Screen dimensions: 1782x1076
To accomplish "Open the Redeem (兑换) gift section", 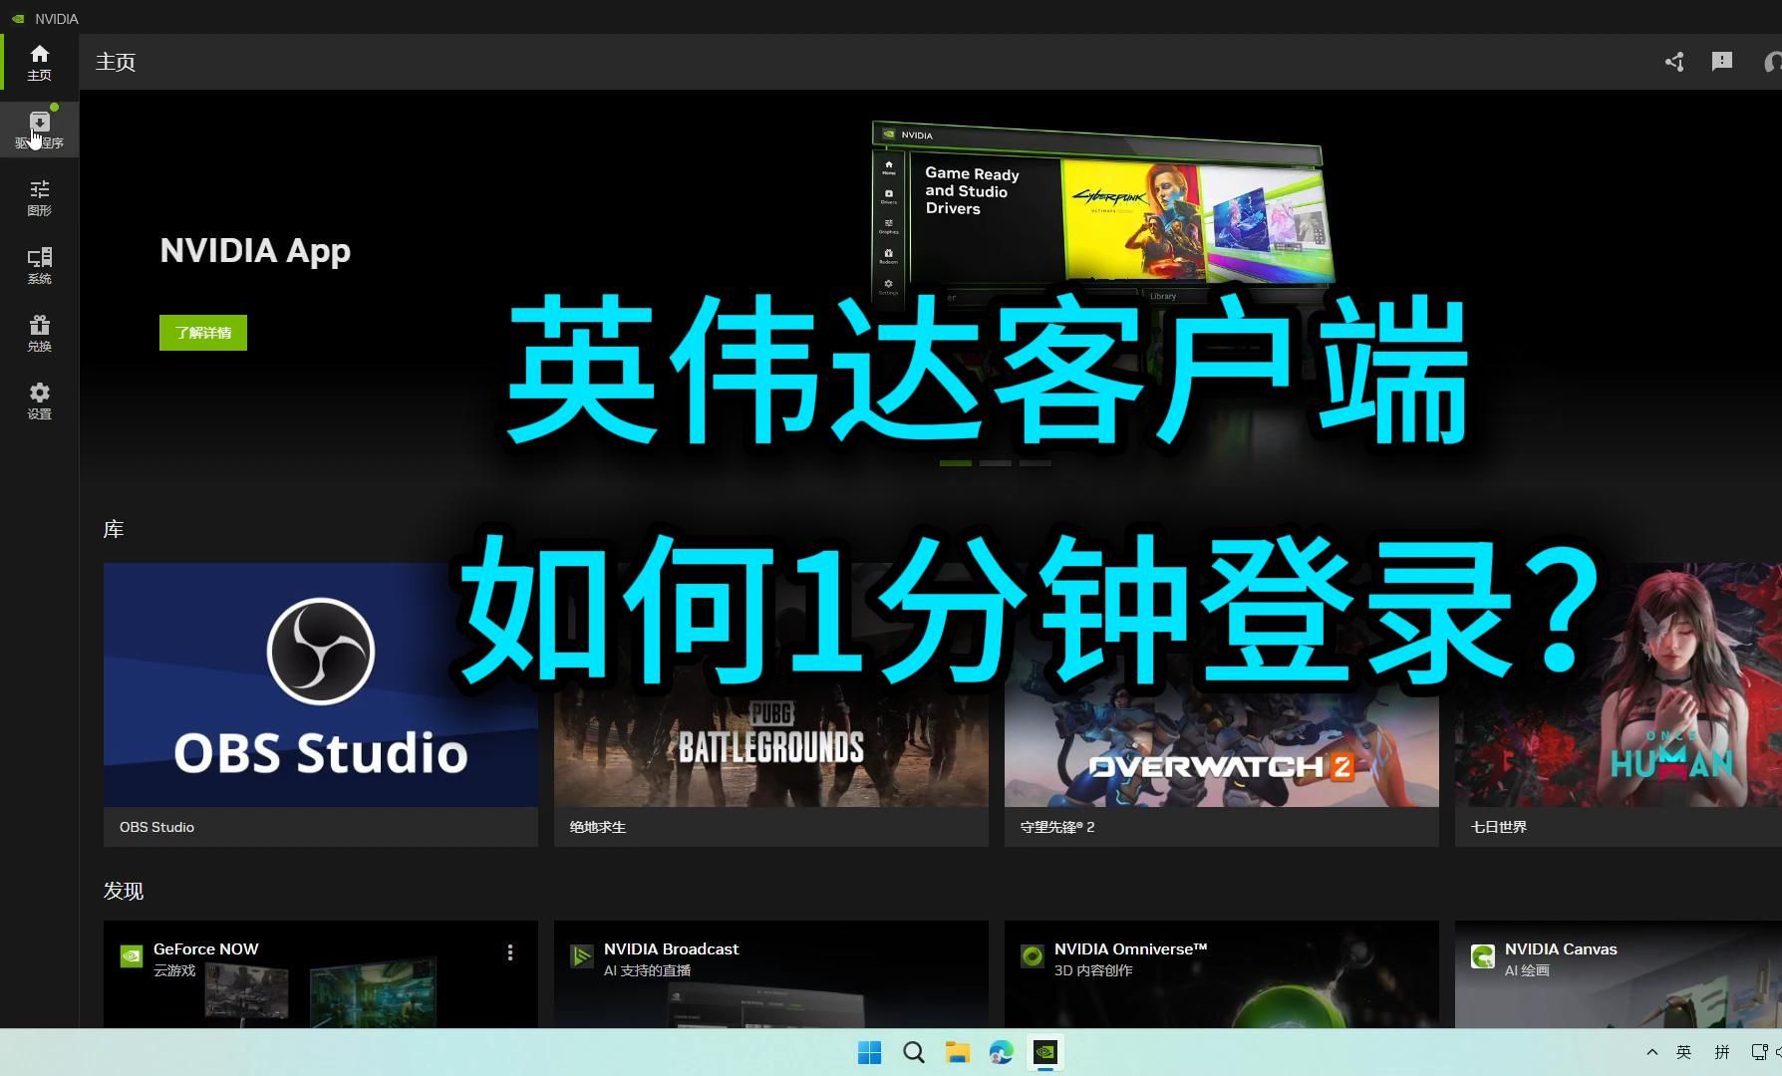I will coord(39,333).
